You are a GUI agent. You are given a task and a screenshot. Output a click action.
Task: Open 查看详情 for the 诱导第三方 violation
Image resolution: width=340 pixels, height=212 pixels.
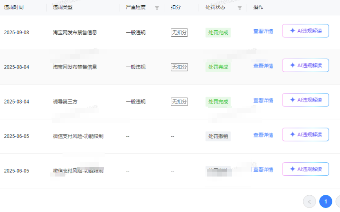263,101
